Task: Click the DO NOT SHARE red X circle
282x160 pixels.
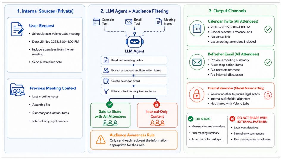Action: coord(232,119)
